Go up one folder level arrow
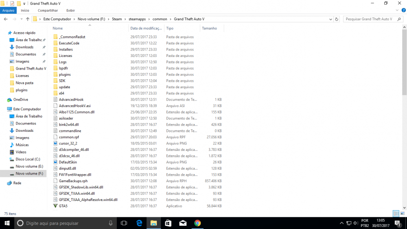Image resolution: width=407 pixels, height=229 pixels. (28, 19)
